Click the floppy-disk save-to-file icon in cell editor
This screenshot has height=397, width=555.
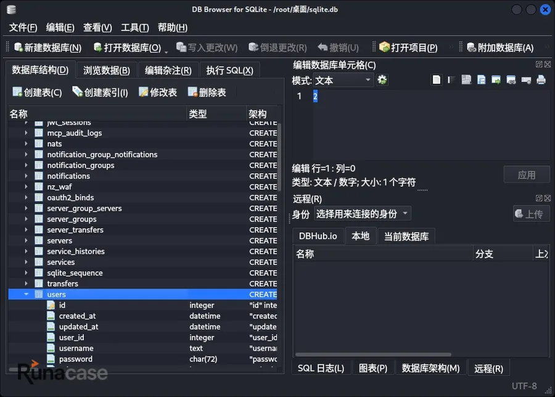click(482, 80)
